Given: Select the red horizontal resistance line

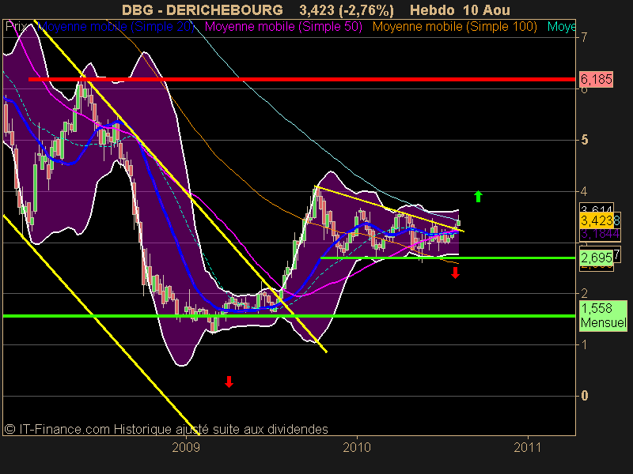Looking at the screenshot, I should point(302,80).
